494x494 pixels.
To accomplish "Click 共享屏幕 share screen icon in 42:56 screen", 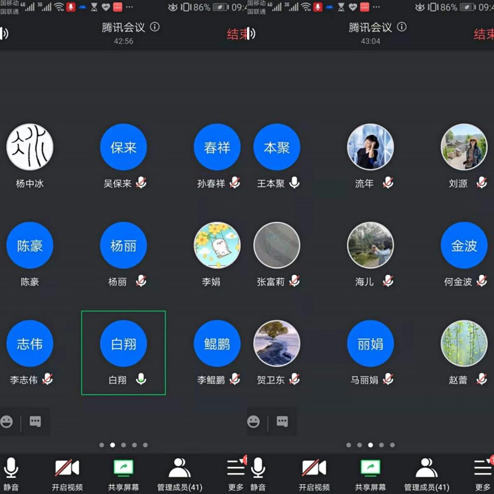I will coord(123,467).
